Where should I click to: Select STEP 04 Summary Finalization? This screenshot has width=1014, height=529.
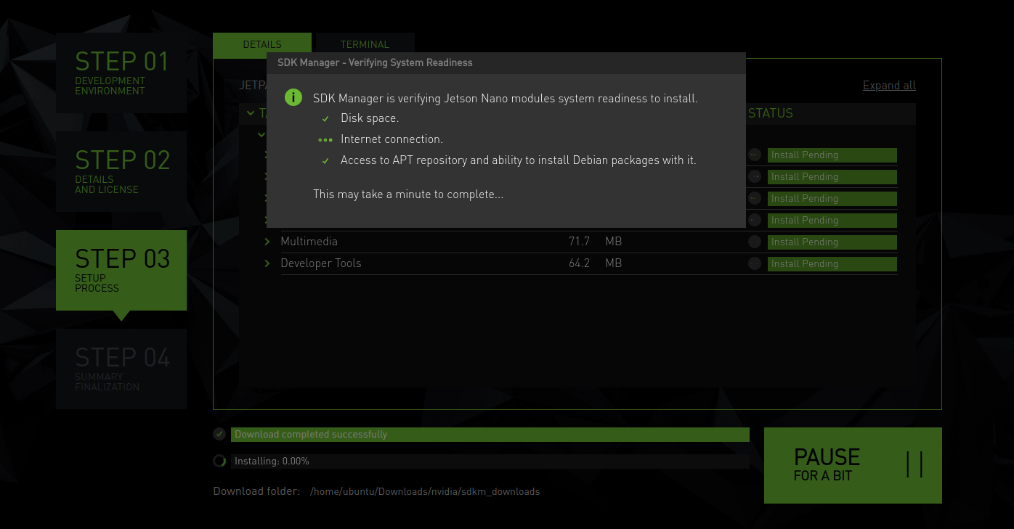(121, 369)
